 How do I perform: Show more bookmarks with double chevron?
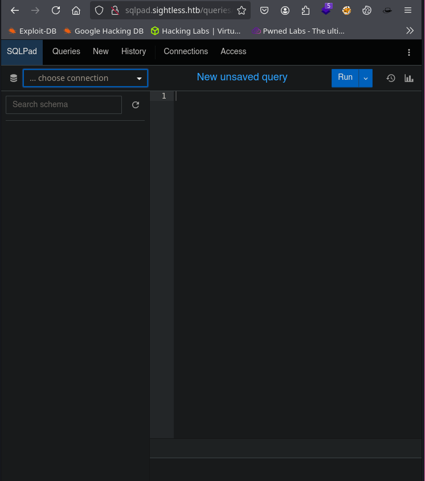click(x=410, y=31)
